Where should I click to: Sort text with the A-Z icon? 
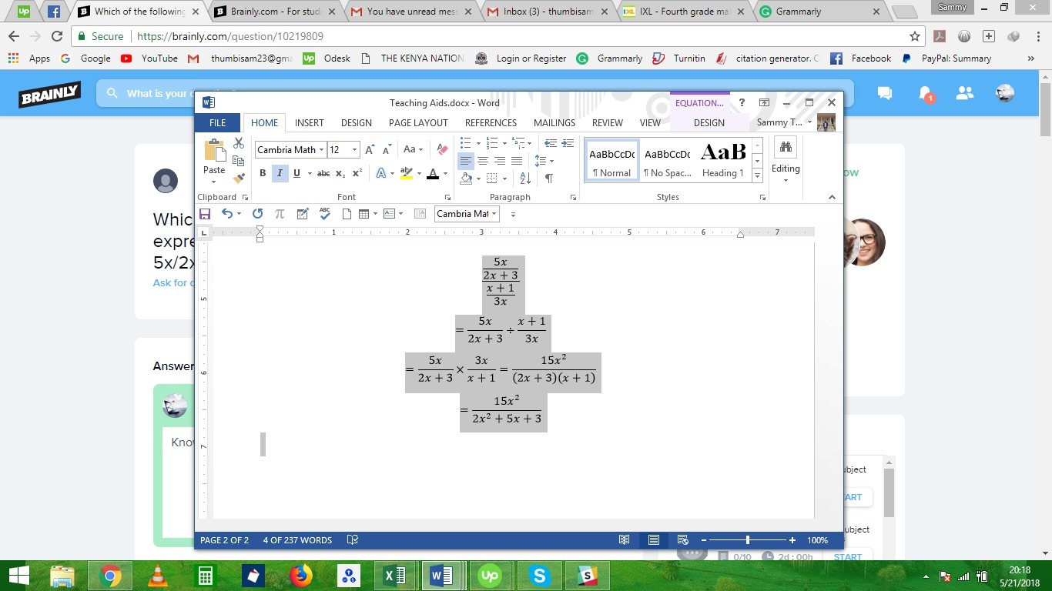pos(525,178)
